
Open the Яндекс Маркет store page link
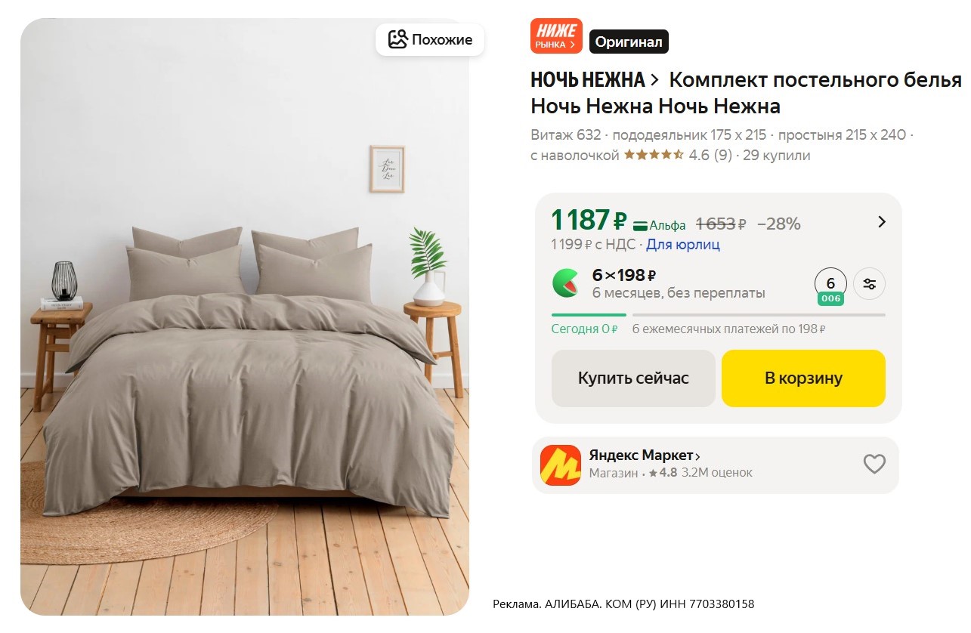tap(645, 455)
